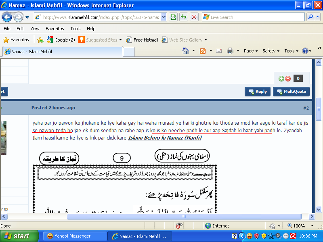Screen dimensions: 323x242
Task: Click the Reply button on the post
Action: 258,92
